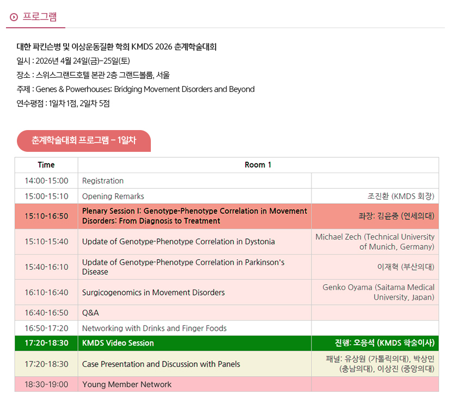Click Surgicogenomics in Movement Disorders
452x400 pixels.
click(154, 292)
